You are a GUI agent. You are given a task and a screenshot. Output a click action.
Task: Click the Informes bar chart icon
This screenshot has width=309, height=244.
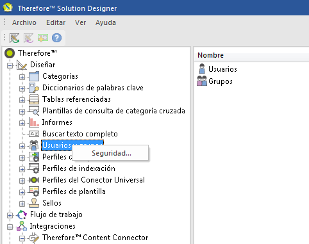point(34,122)
